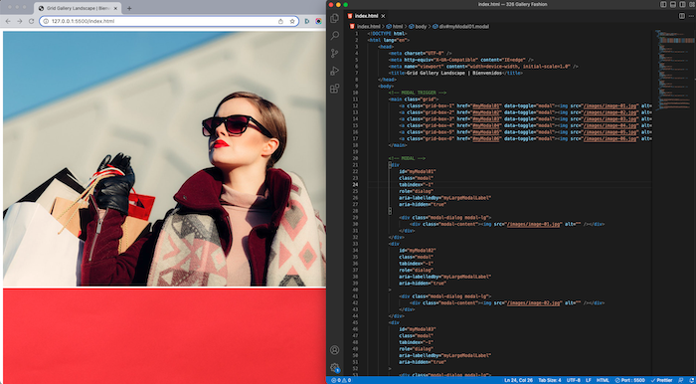Viewport: 696px width, 384px height.
Task: Toggle the primary side bar layout icon
Action: tap(663, 4)
